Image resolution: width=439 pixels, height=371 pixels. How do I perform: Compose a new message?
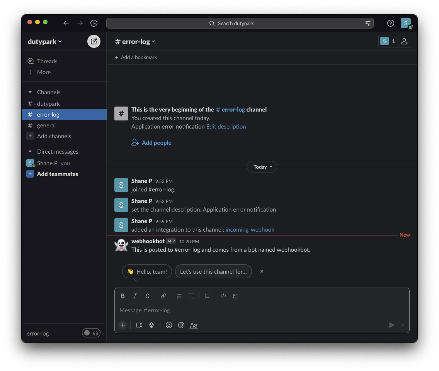tap(94, 41)
